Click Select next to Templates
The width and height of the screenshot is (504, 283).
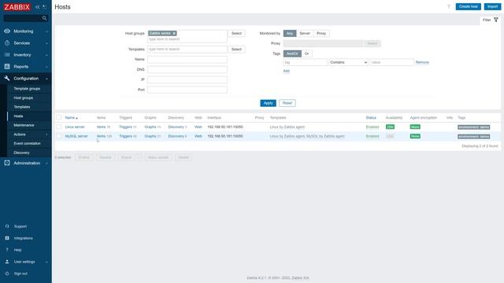pyautogui.click(x=236, y=50)
